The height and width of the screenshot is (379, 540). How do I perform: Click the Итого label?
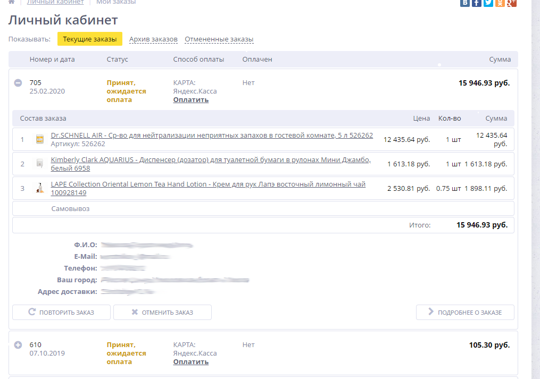(x=420, y=225)
